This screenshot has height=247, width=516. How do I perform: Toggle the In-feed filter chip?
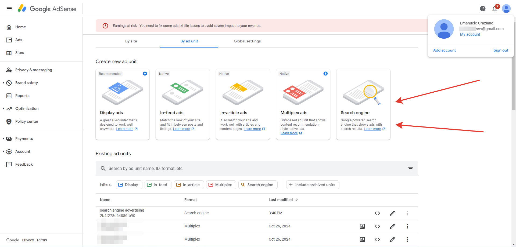point(158,185)
